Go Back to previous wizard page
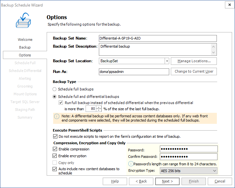This screenshot has width=235, height=188. click(141, 182)
